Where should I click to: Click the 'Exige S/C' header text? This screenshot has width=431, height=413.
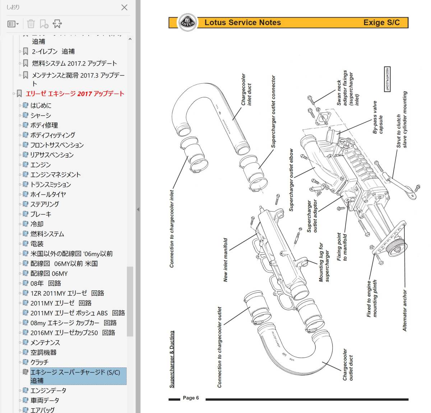(381, 23)
